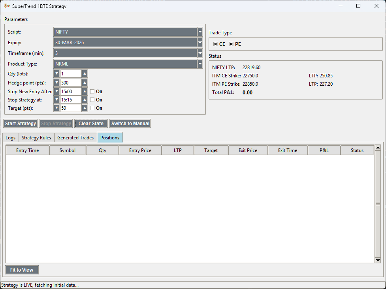Uncheck the PE trade type checkbox

click(231, 44)
